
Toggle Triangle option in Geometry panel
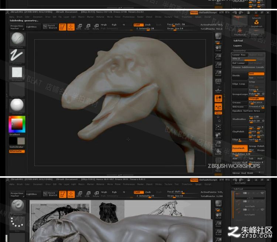[x=256, y=98]
